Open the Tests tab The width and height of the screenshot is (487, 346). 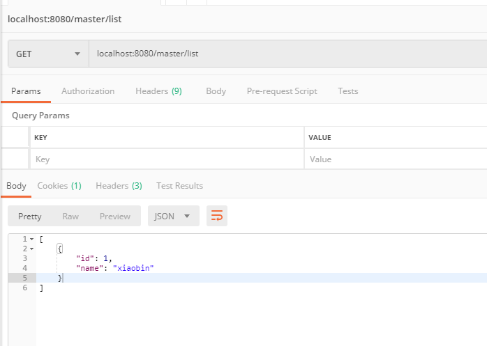coord(347,91)
